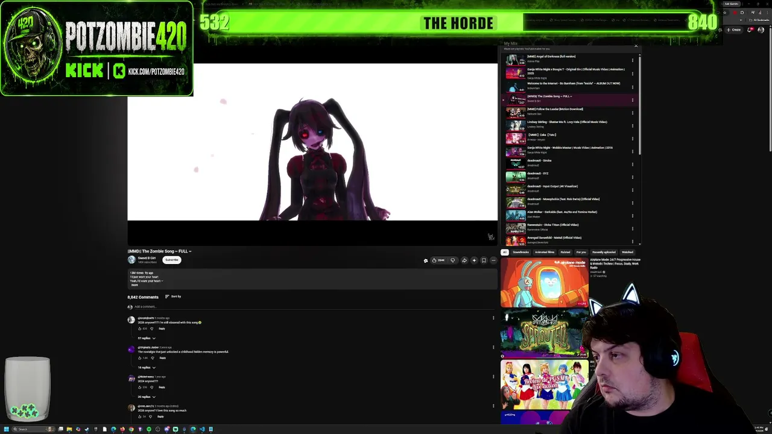The image size is (772, 434).
Task: Open the video's three-dot more actions menu
Action: click(493, 260)
